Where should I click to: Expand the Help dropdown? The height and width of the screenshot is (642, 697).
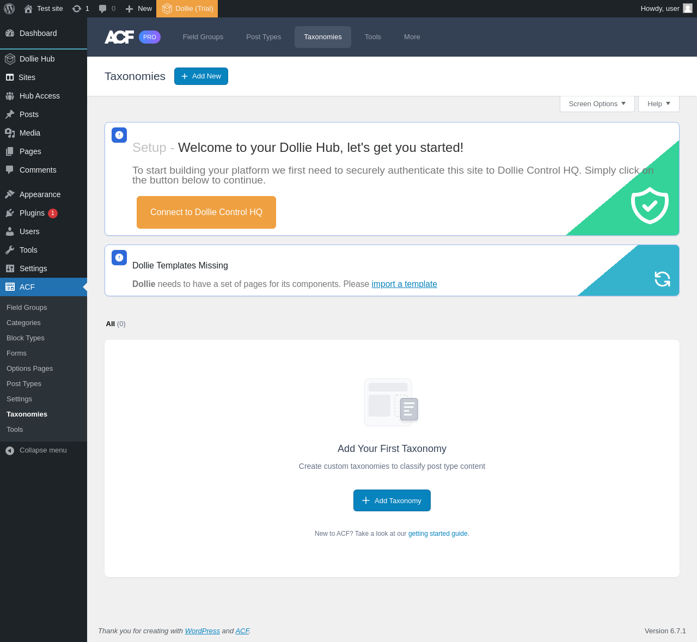659,104
